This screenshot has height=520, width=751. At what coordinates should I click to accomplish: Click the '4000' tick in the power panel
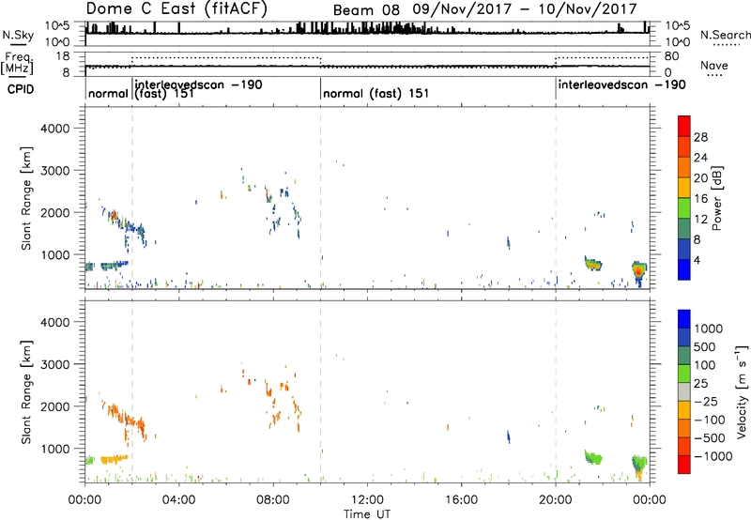[54, 129]
